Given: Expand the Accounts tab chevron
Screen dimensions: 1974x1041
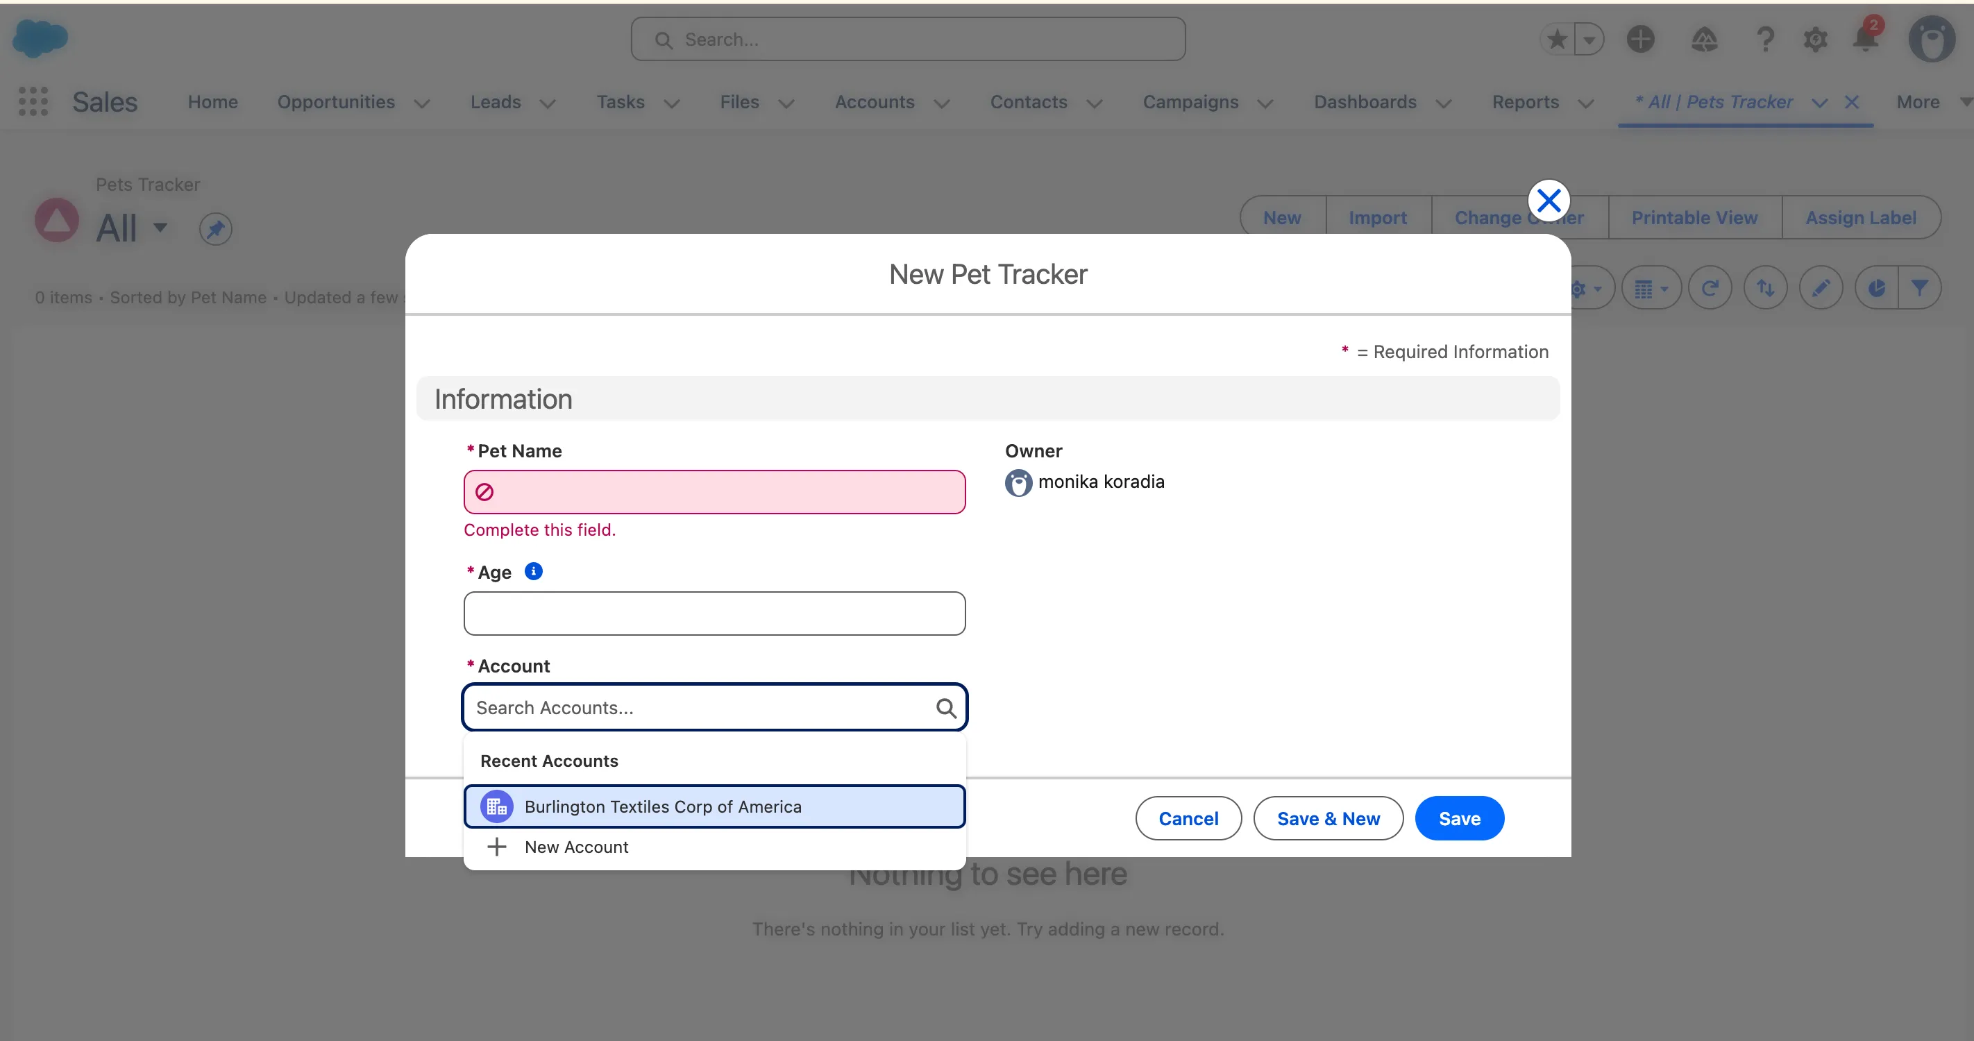Looking at the screenshot, I should pyautogui.click(x=942, y=103).
